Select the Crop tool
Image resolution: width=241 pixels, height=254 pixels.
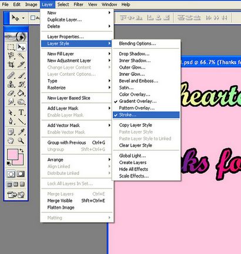(x=11, y=64)
